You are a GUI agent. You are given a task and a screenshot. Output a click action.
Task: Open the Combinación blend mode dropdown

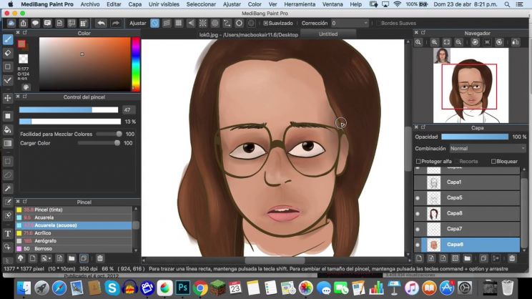coord(488,148)
